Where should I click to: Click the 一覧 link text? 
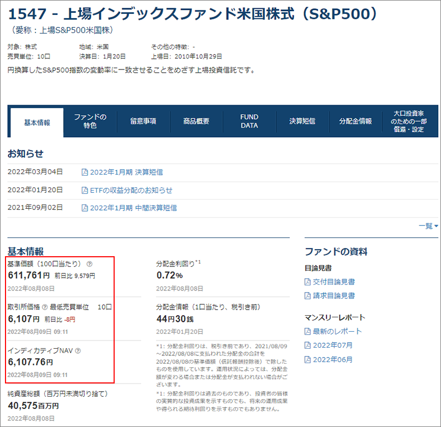(426, 226)
